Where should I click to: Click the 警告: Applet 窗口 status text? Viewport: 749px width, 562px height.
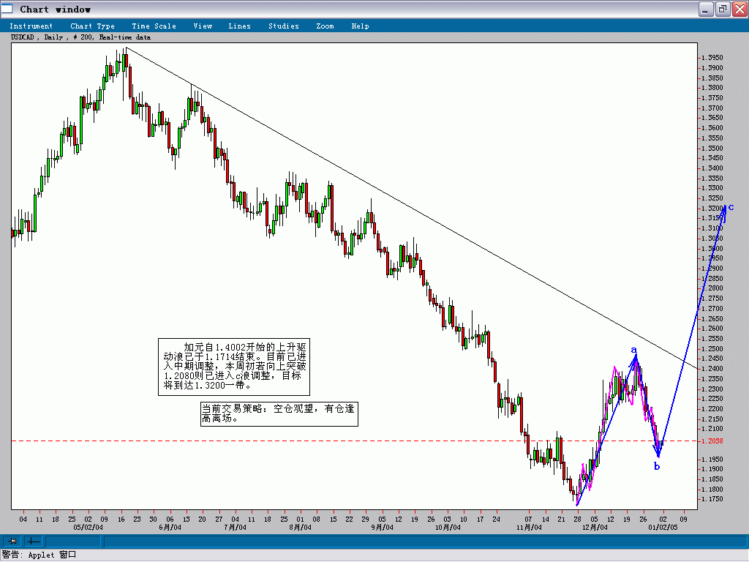coord(39,555)
